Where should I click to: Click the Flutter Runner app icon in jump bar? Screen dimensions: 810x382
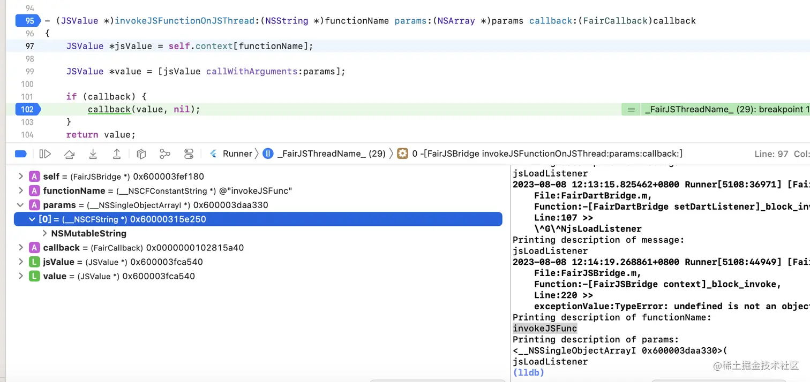(213, 154)
